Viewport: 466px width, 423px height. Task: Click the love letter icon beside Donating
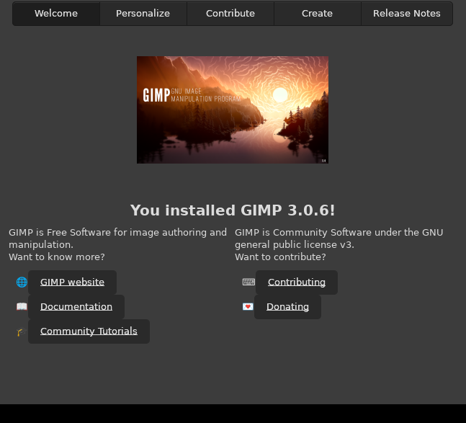(x=248, y=306)
